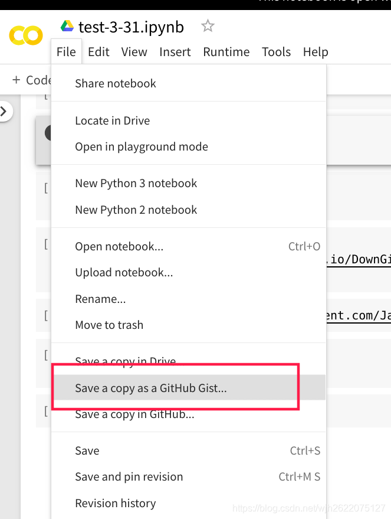Viewport: 391px width, 519px height.
Task: Click the notebook title test-3-31.ipynb
Action: pyautogui.click(x=131, y=27)
